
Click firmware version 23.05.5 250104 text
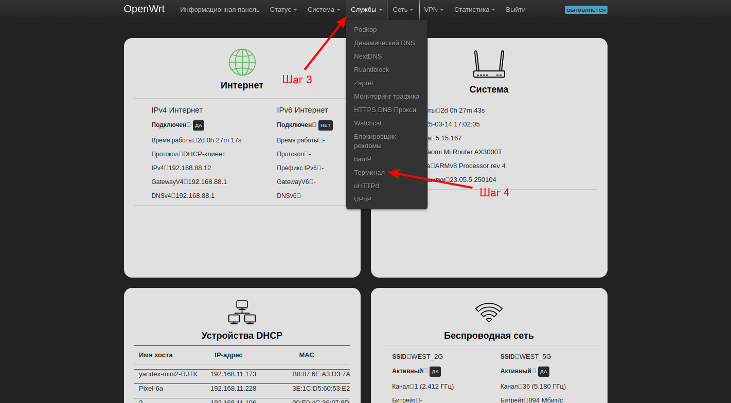tap(473, 180)
